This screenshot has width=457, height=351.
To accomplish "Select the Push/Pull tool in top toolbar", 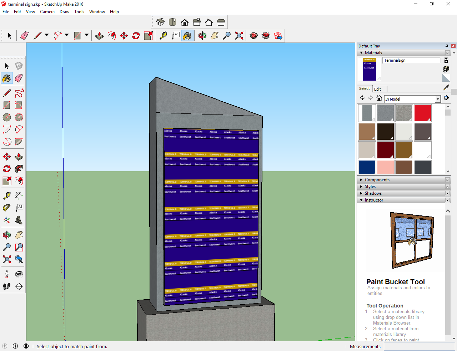I will pos(100,36).
